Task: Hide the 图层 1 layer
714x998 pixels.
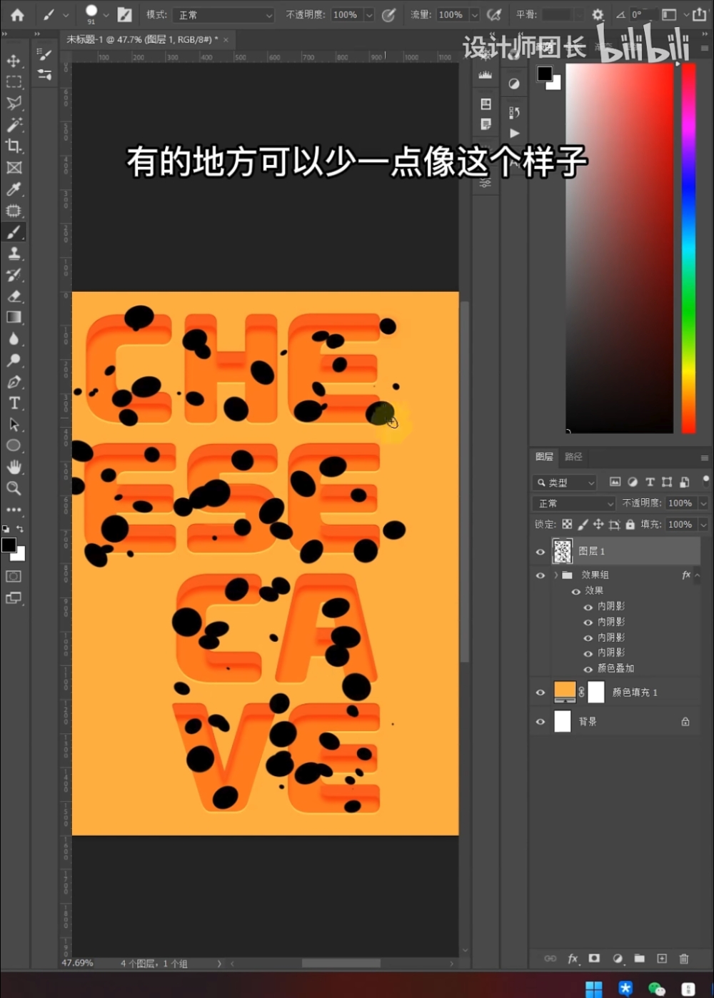Action: coord(540,552)
